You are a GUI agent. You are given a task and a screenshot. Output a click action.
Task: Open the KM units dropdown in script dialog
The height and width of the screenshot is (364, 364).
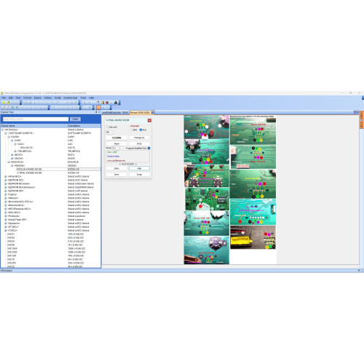pos(109,132)
